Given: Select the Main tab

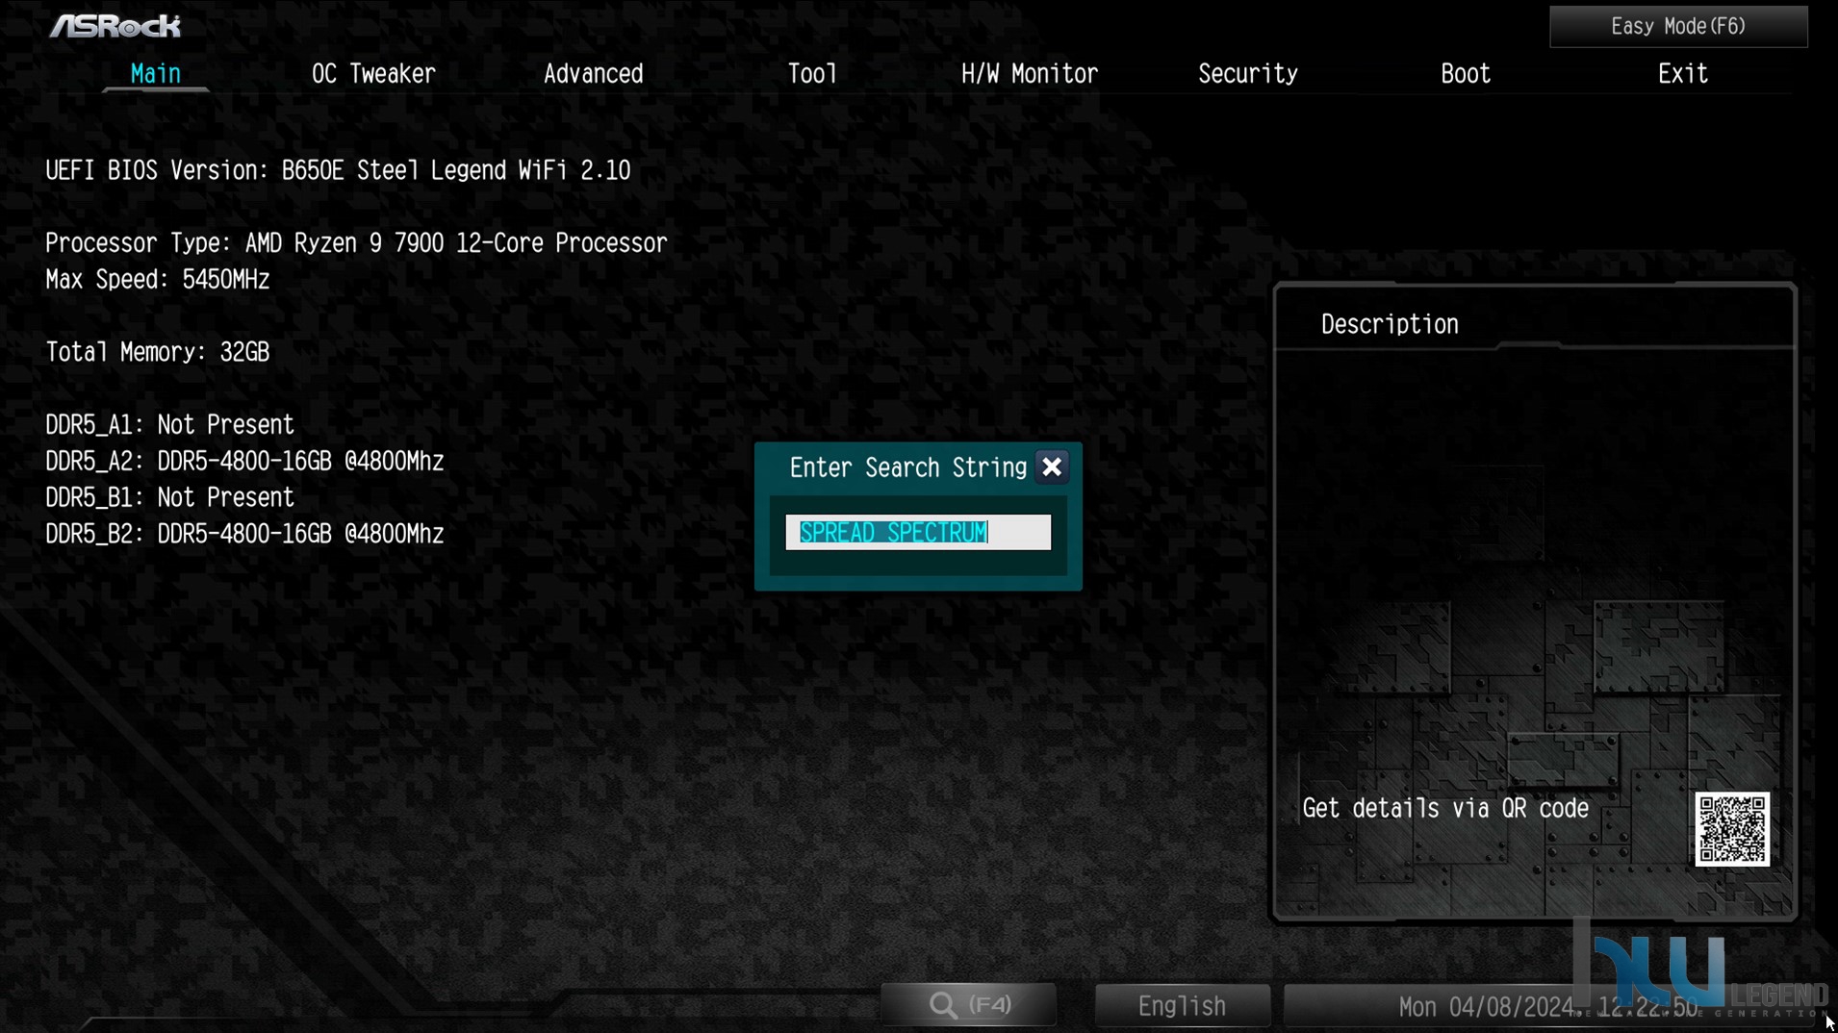Looking at the screenshot, I should tap(156, 74).
